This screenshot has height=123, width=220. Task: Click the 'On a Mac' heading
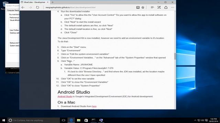(66, 102)
